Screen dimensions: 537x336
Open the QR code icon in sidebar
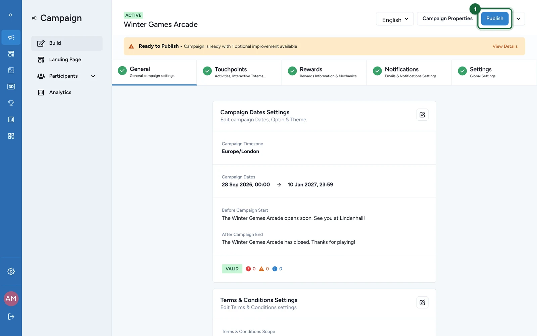click(x=11, y=136)
